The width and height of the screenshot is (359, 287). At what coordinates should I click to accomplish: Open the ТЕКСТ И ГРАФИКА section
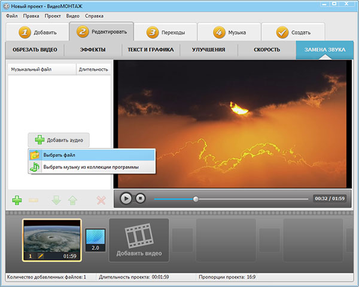(151, 50)
